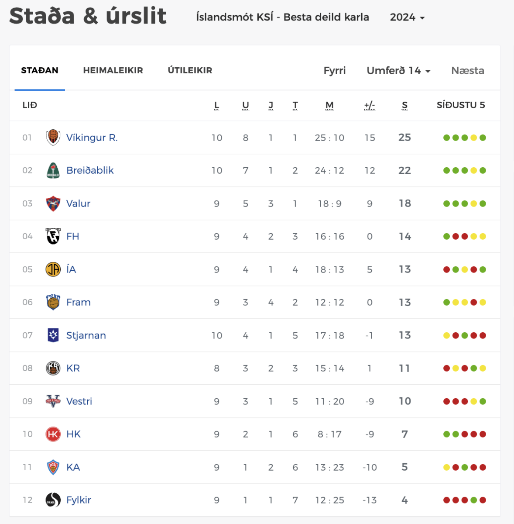Click the FH team logo

53,236
